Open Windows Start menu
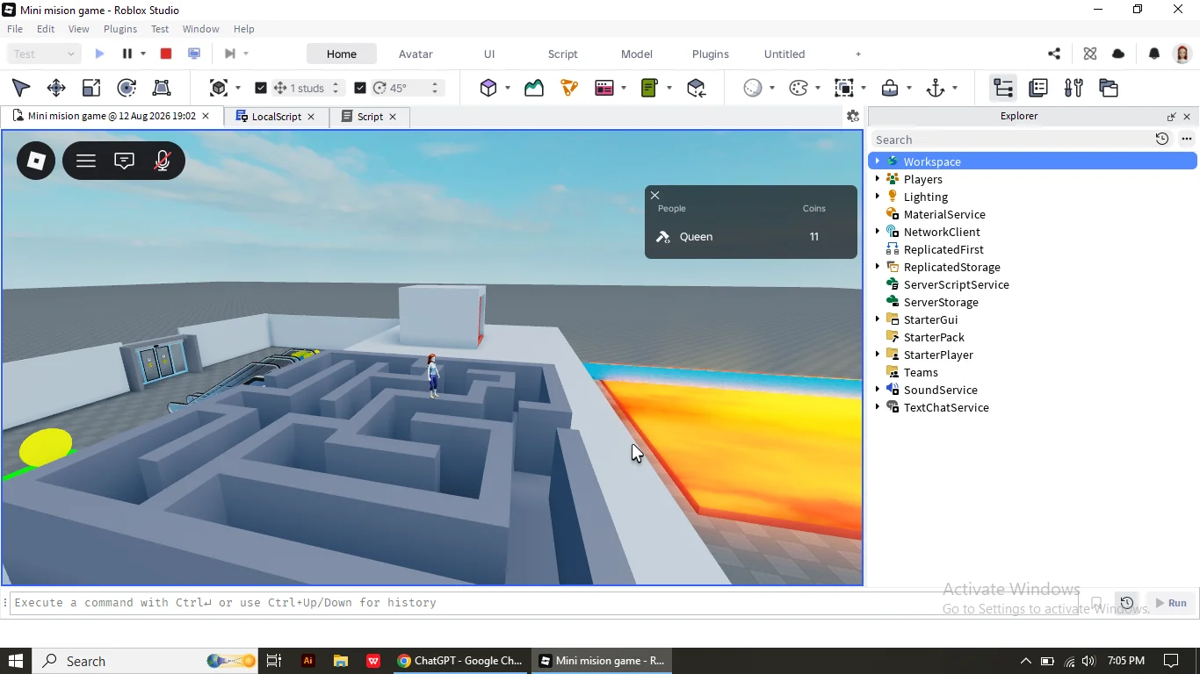This screenshot has height=674, width=1200. tap(16, 661)
